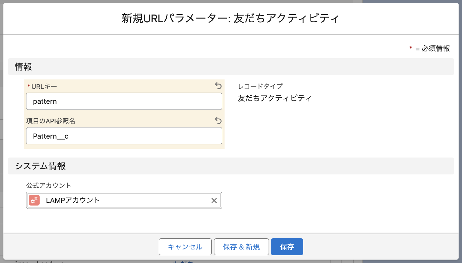Undo changes to URLキー field
The height and width of the screenshot is (263, 462).
(218, 86)
